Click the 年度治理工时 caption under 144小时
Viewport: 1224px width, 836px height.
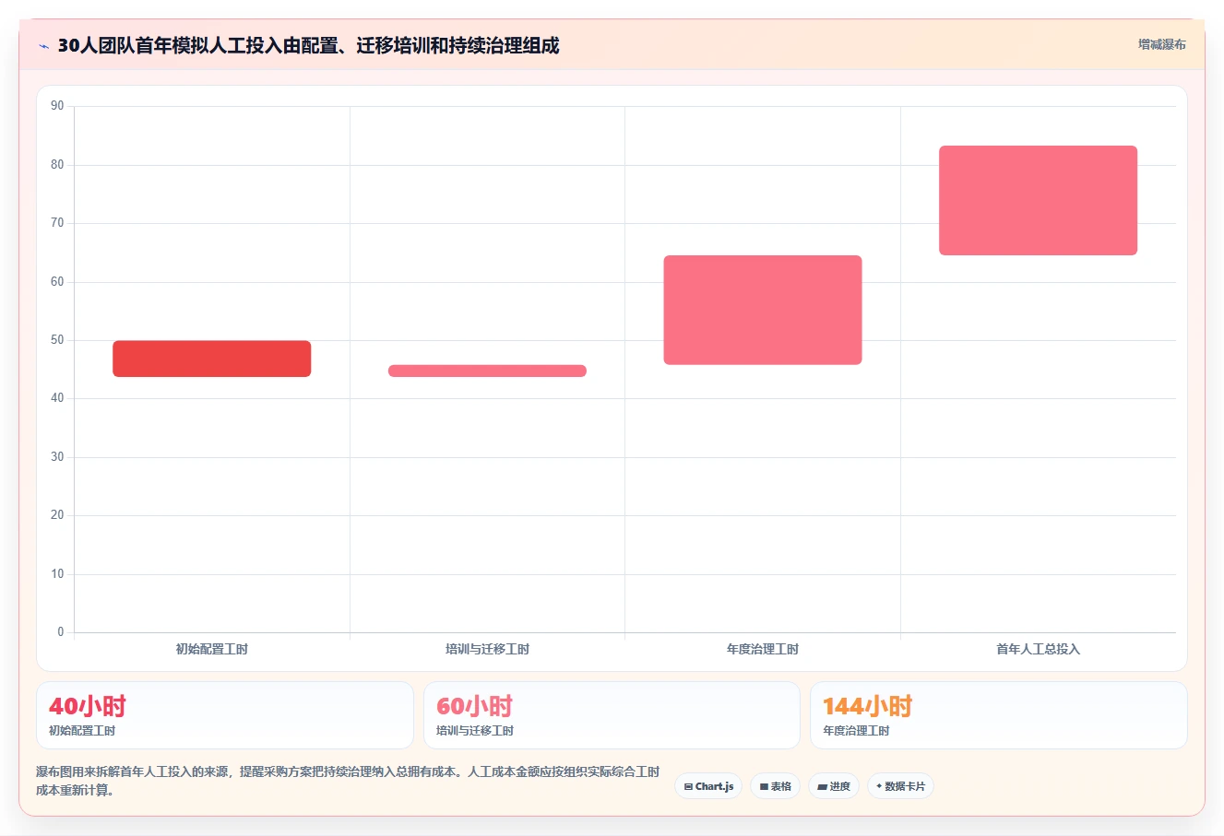[x=856, y=731]
